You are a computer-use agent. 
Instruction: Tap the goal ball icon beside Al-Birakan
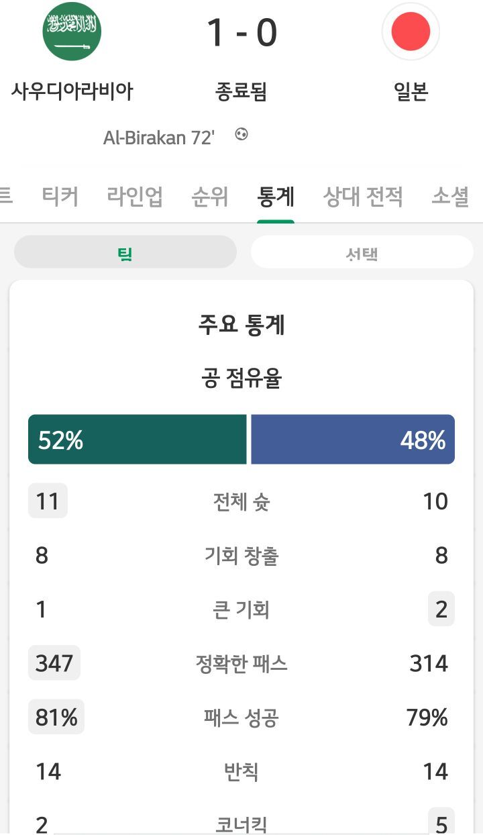[241, 135]
